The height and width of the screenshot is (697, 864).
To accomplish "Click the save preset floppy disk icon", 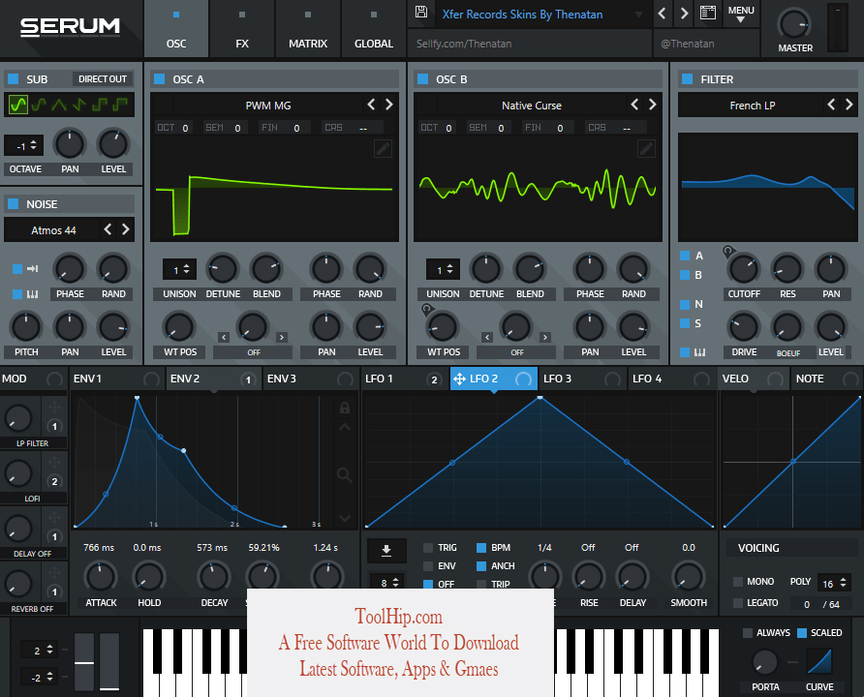I will pos(421,13).
